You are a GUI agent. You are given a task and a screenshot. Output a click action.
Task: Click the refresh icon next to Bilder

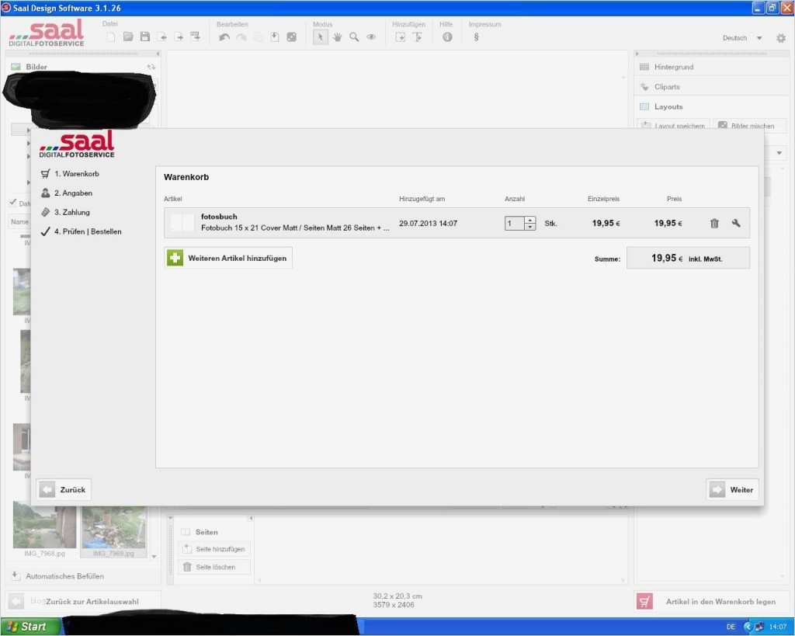pos(151,67)
